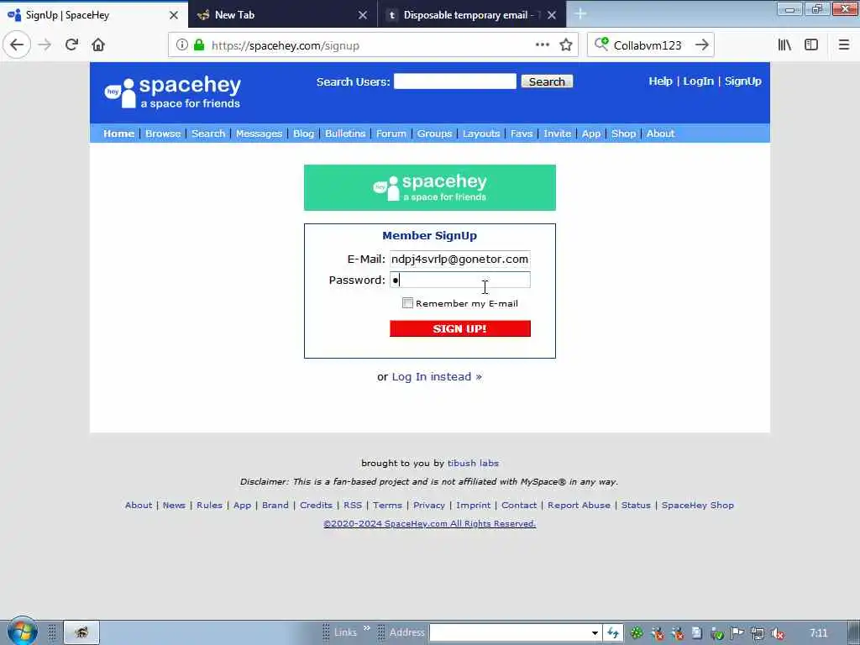Open the Action Center flag tray icon
The height and width of the screenshot is (645, 860).
(x=737, y=633)
